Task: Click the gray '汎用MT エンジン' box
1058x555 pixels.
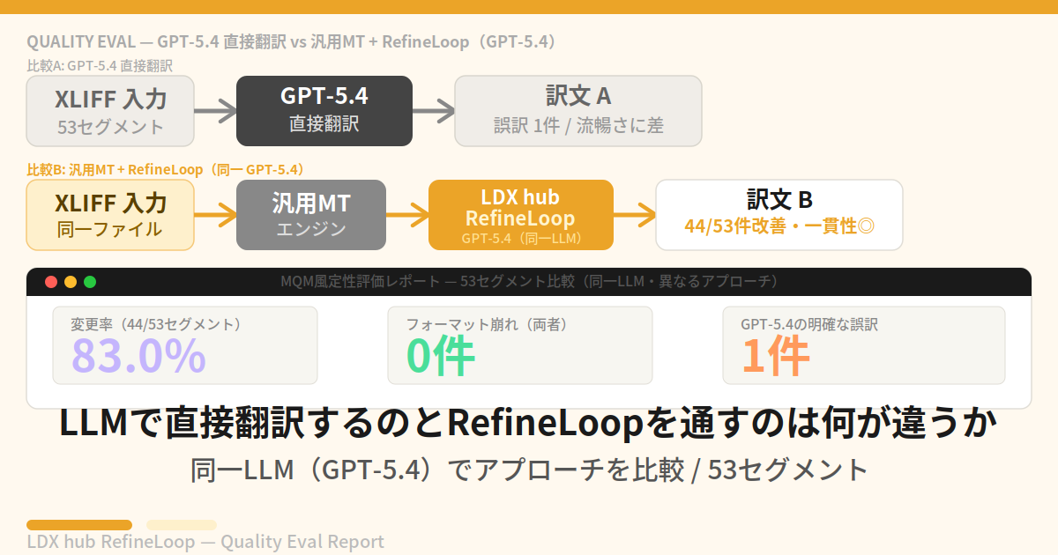Action: (311, 215)
